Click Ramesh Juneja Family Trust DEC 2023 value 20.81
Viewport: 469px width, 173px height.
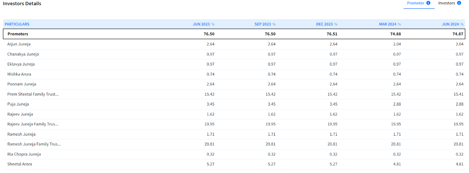pyautogui.click(x=332, y=144)
